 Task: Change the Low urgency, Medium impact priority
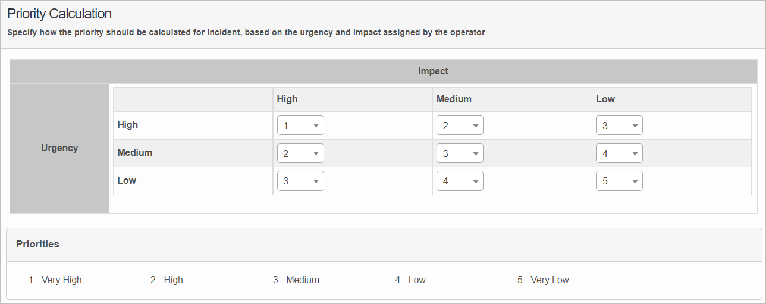coord(460,181)
